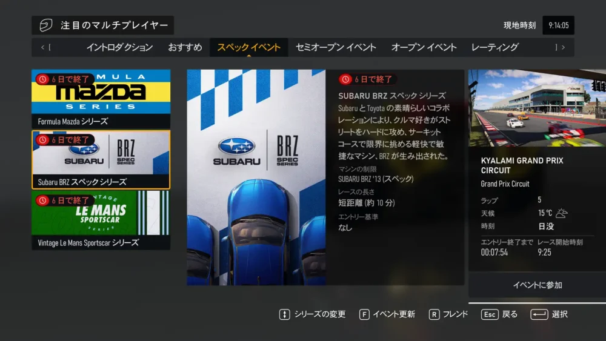Viewport: 606px width, 341px height.
Task: Switch to the オープン イベント tab
Action: 424,47
